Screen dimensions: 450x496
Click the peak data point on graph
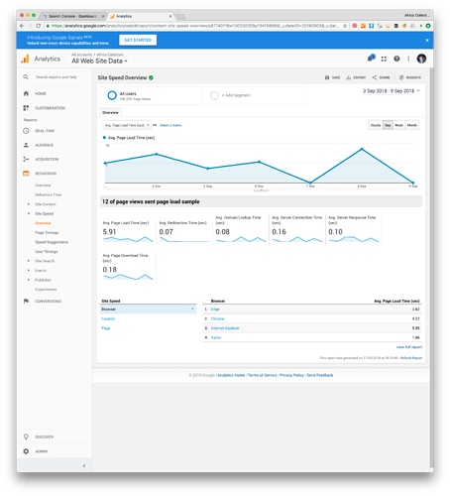(x=362, y=149)
